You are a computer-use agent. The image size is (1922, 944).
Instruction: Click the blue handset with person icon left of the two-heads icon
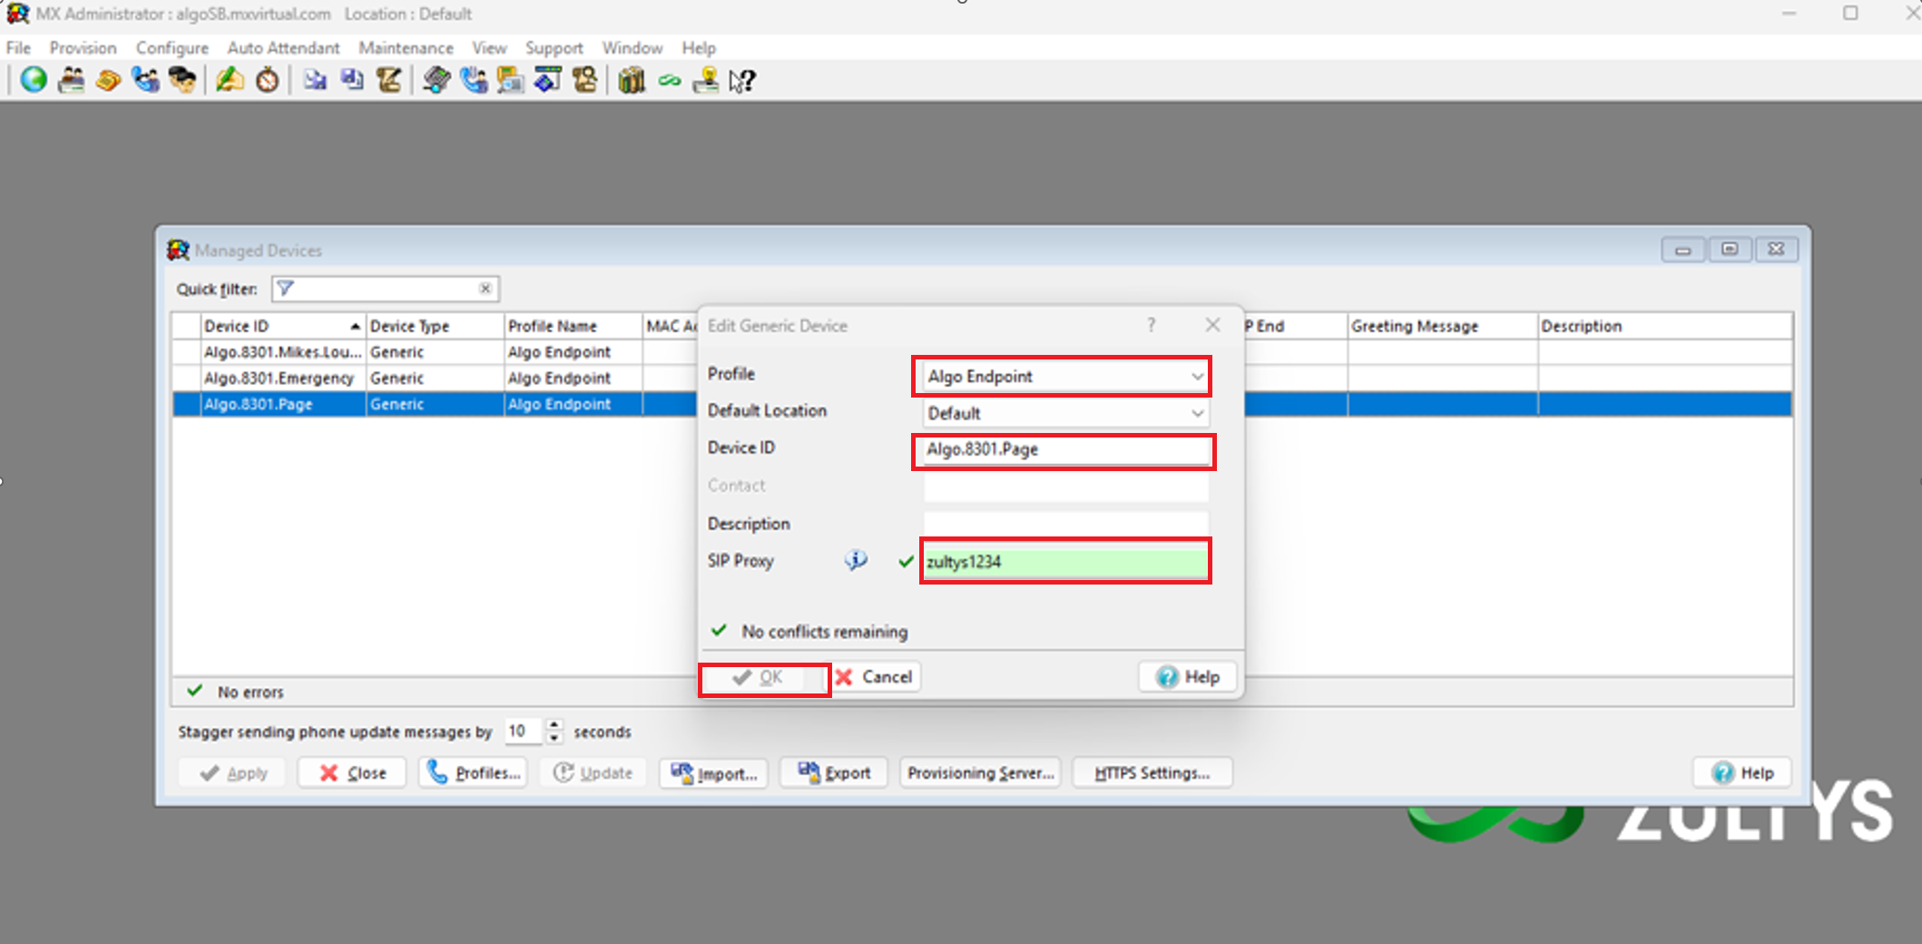click(x=145, y=80)
